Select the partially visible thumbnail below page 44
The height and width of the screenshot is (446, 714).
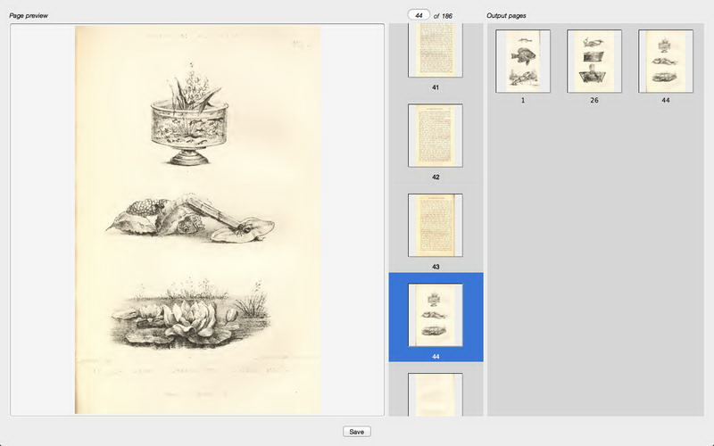(435, 394)
